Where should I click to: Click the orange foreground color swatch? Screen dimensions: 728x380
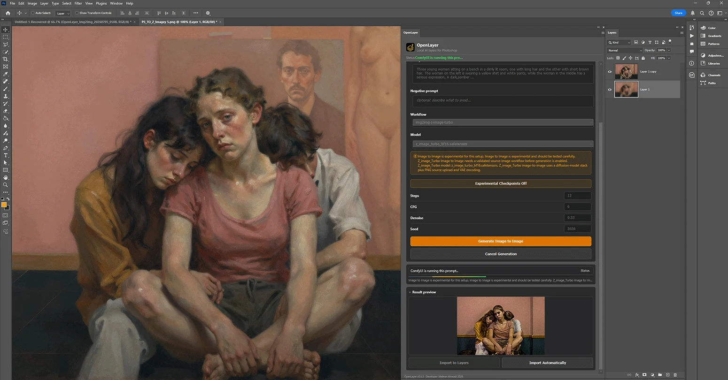pos(4,205)
